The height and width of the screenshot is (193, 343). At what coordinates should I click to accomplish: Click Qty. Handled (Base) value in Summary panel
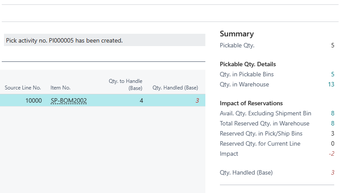click(x=332, y=172)
